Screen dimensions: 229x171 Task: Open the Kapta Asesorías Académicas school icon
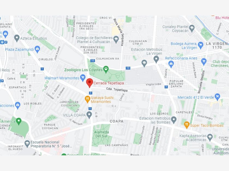(x=210, y=138)
